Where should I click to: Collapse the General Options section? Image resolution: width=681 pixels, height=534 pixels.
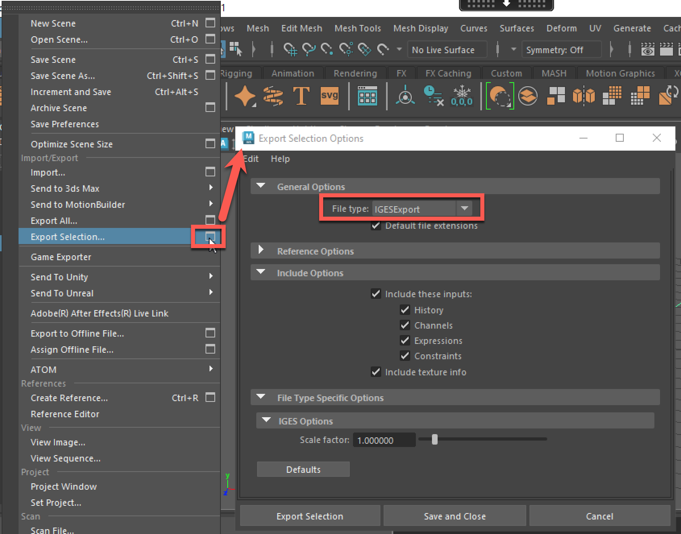coord(260,186)
